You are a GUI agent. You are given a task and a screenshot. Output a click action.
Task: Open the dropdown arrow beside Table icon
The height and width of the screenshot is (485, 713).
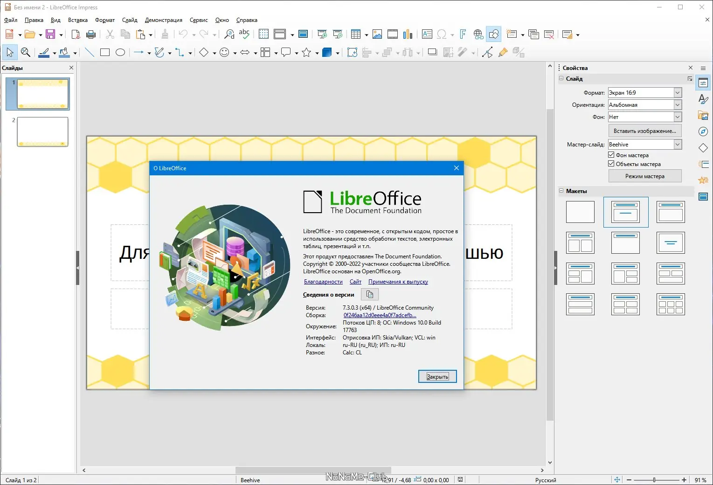tap(366, 35)
